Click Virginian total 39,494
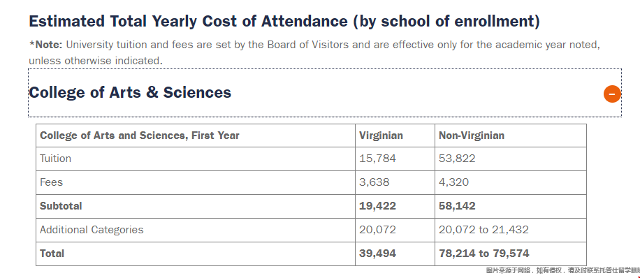This screenshot has width=640, height=278. point(377,254)
